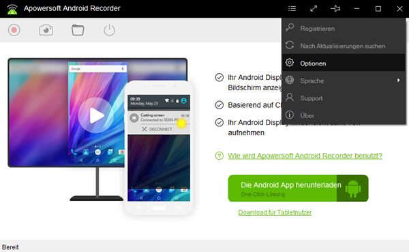Click the refresh icon beside update check
Viewport: 409px width, 252px height.
pyautogui.click(x=290, y=45)
